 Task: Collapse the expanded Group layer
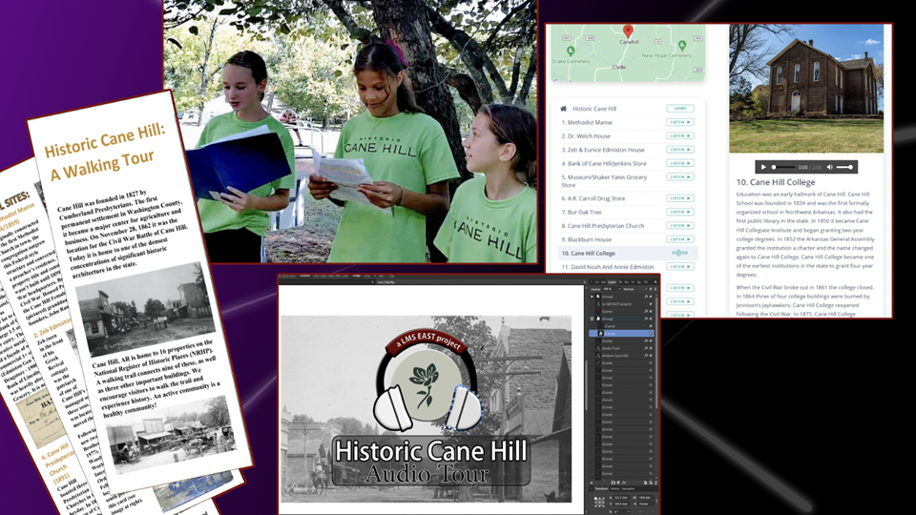click(592, 319)
